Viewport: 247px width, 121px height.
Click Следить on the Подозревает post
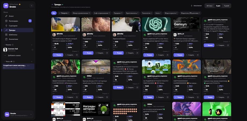pyautogui.click(x=99, y=53)
